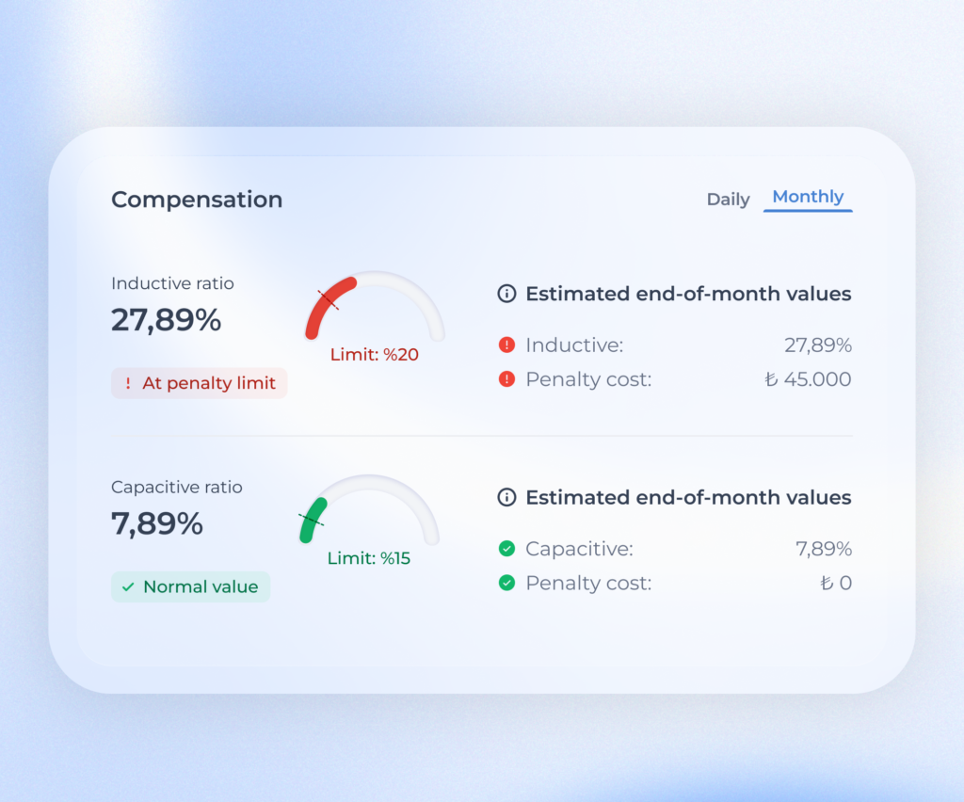The width and height of the screenshot is (964, 802).
Task: Click green check icon next to Capacitive
Action: point(506,549)
